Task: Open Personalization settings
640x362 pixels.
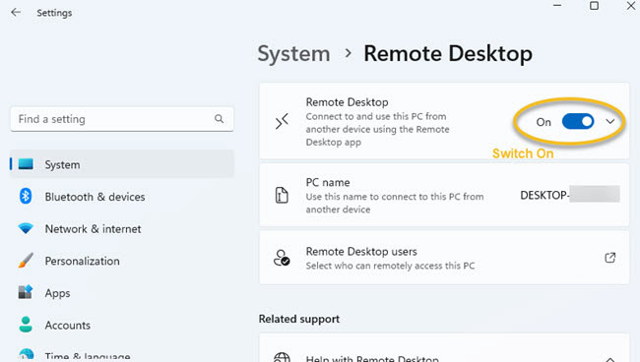Action: 122,261
